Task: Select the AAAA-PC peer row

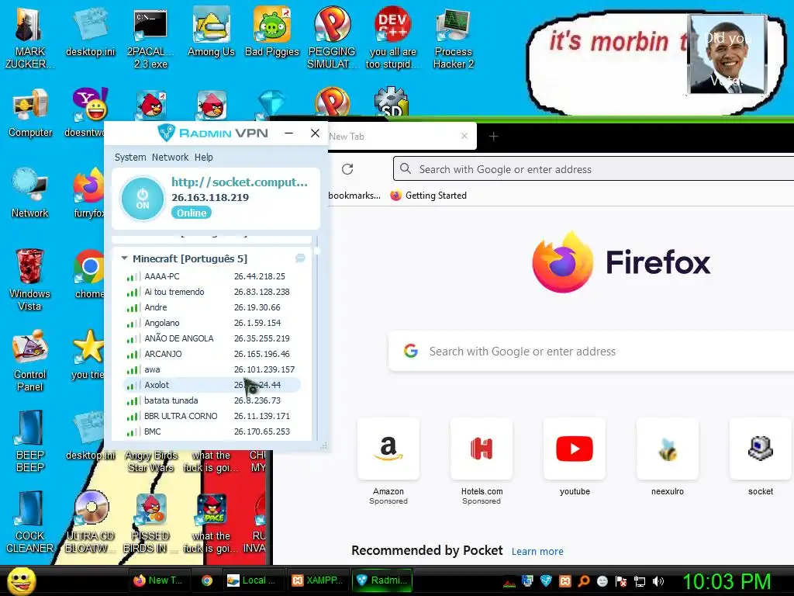Action: tap(212, 276)
